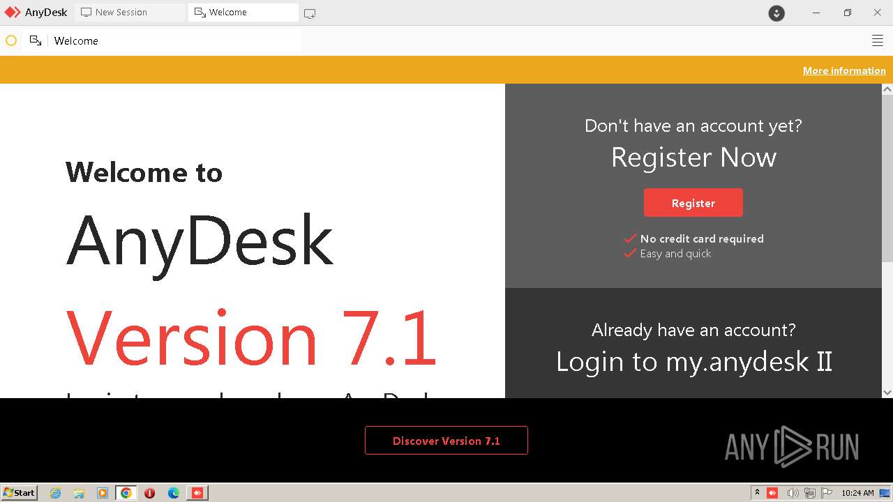Click 'Easy and quick' text

(675, 254)
